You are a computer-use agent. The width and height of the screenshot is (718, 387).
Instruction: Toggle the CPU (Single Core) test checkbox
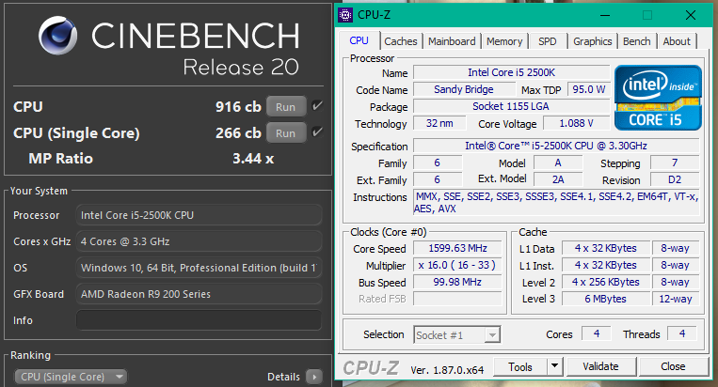317,132
